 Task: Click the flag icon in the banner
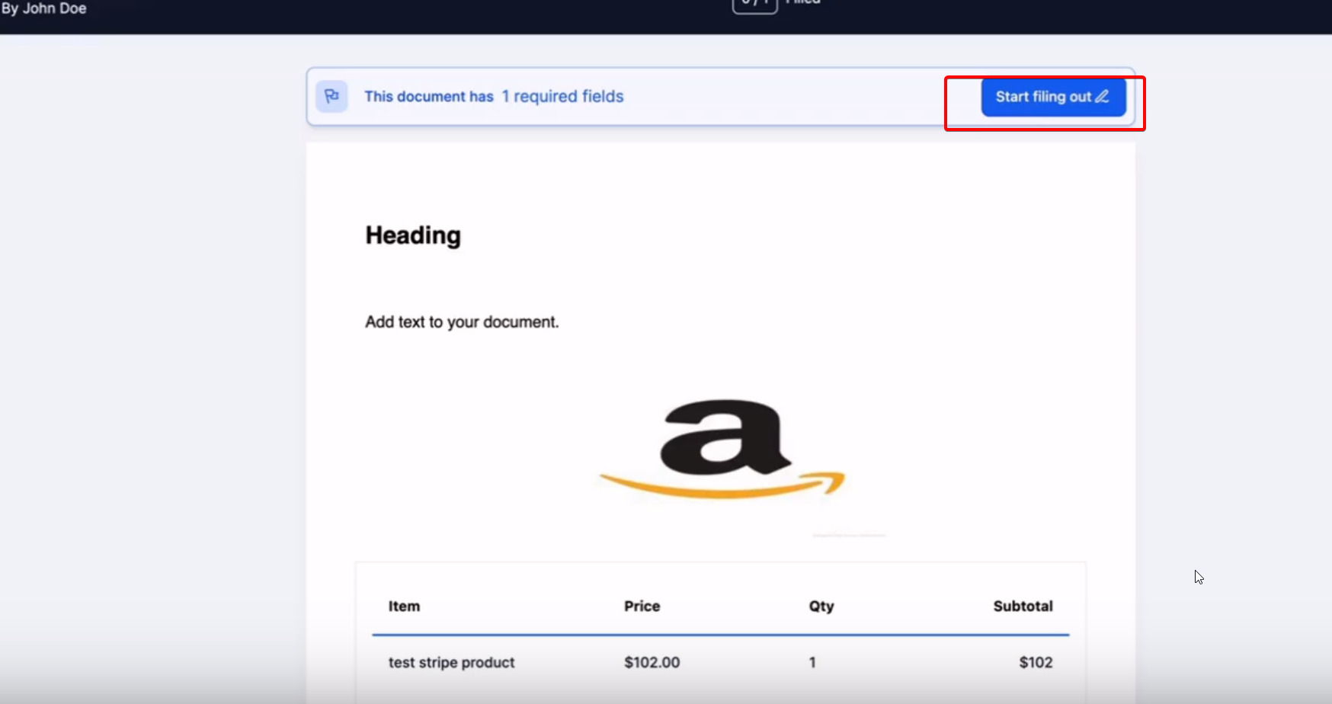point(332,96)
